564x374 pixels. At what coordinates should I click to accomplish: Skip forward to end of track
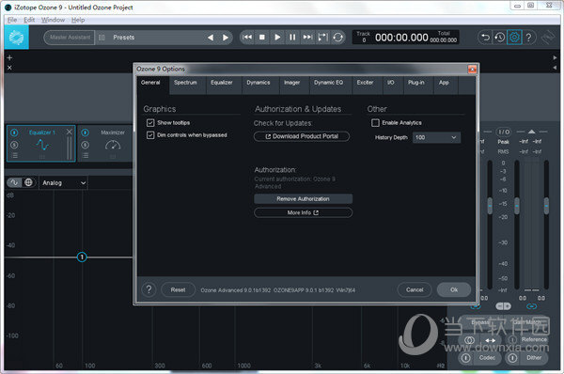307,37
